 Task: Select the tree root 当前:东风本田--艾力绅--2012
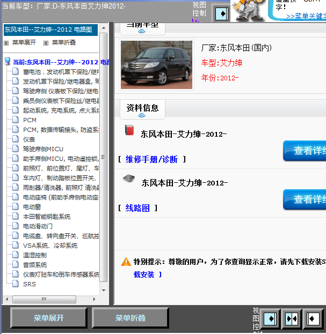(x=61, y=62)
